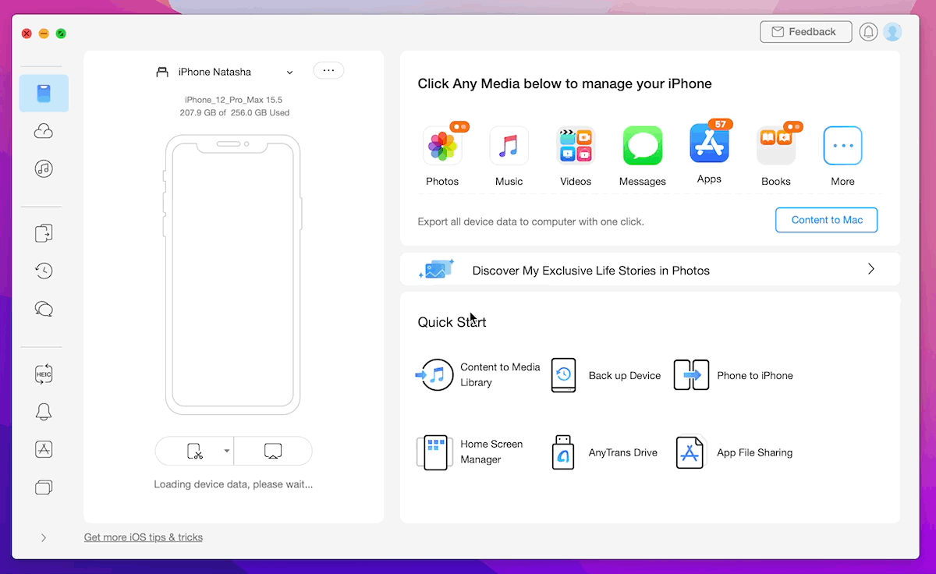Open Discover My Exclusive Life Stories banner
This screenshot has height=574, width=936.
[650, 270]
